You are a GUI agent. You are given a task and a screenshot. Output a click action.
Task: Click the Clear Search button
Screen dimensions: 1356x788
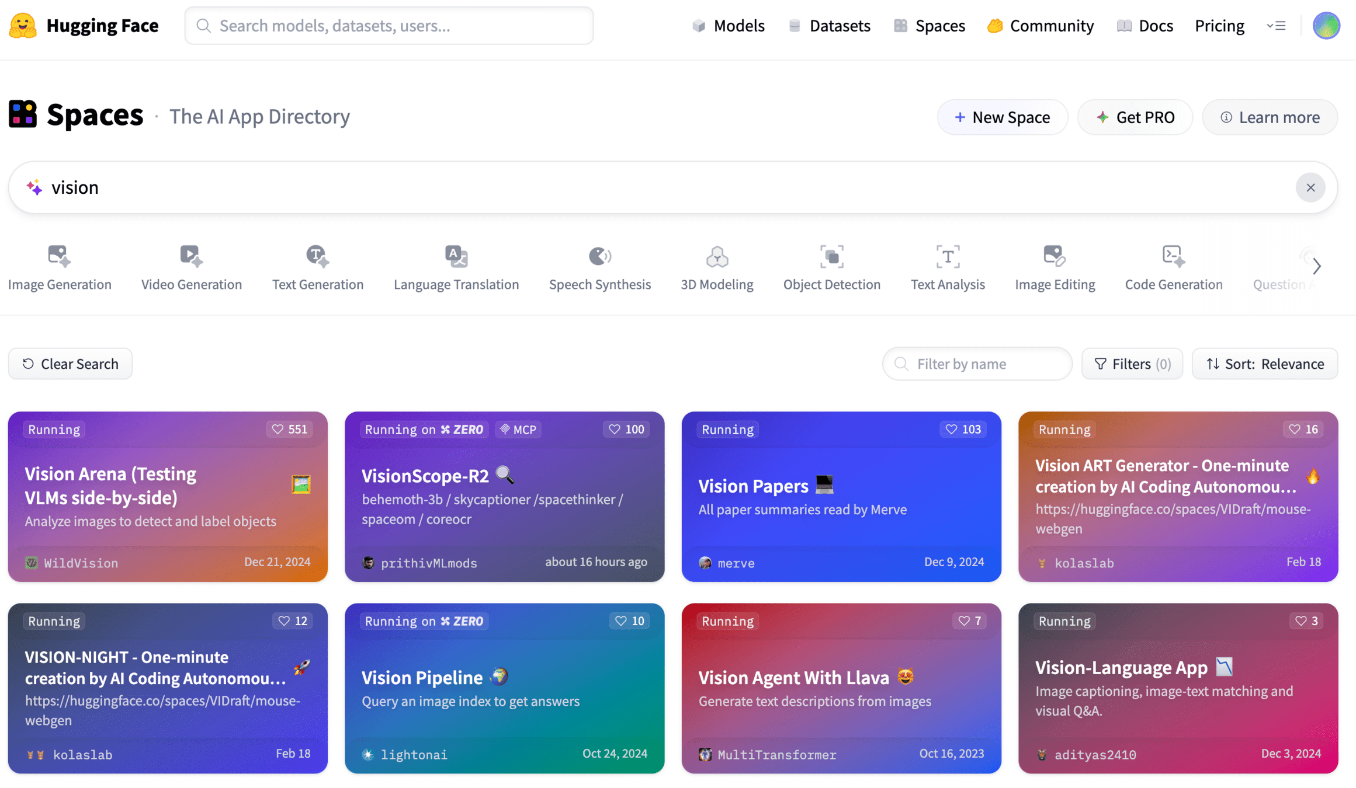coord(70,364)
